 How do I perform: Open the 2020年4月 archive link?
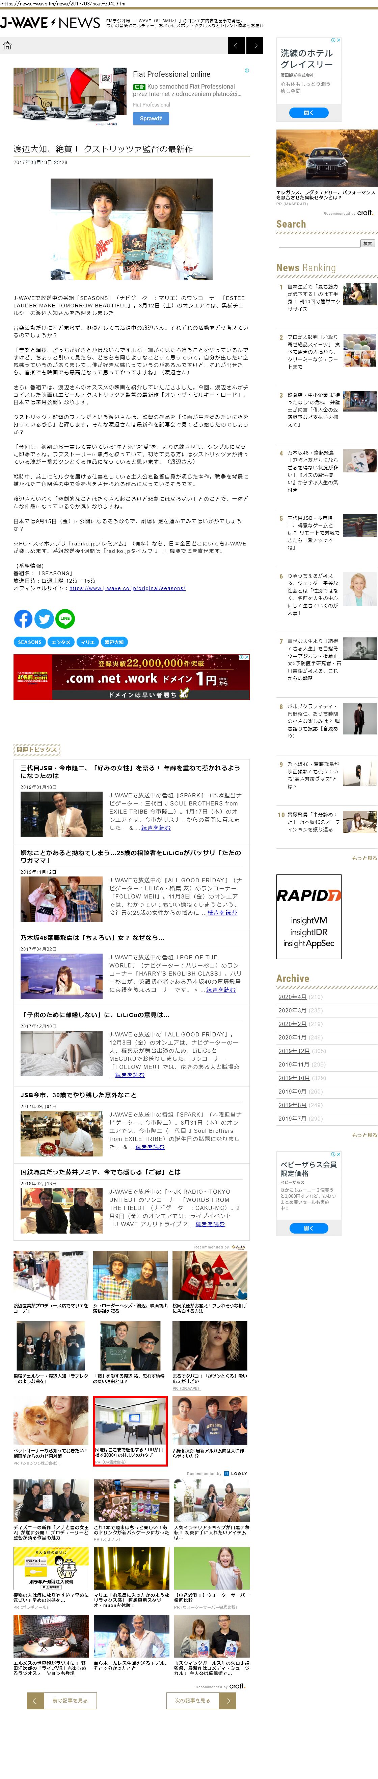click(292, 997)
